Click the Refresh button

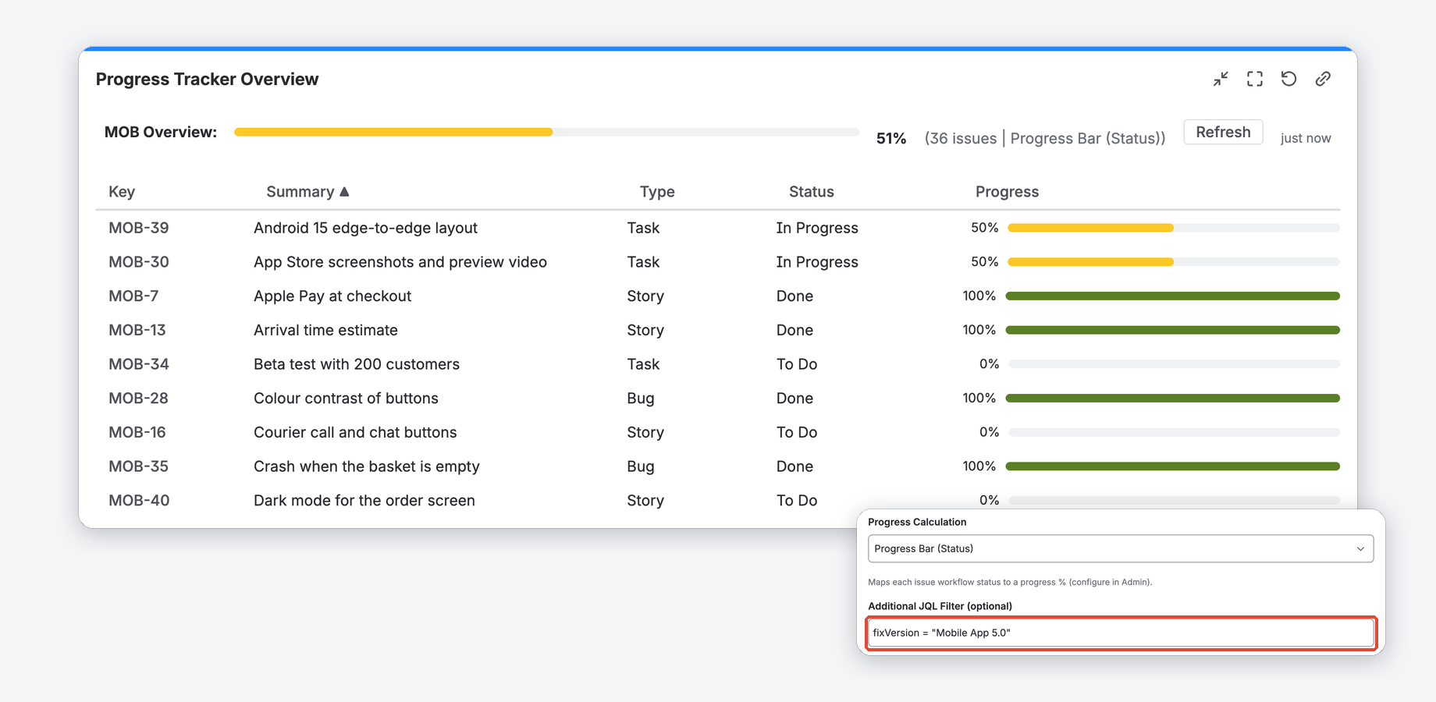tap(1223, 132)
